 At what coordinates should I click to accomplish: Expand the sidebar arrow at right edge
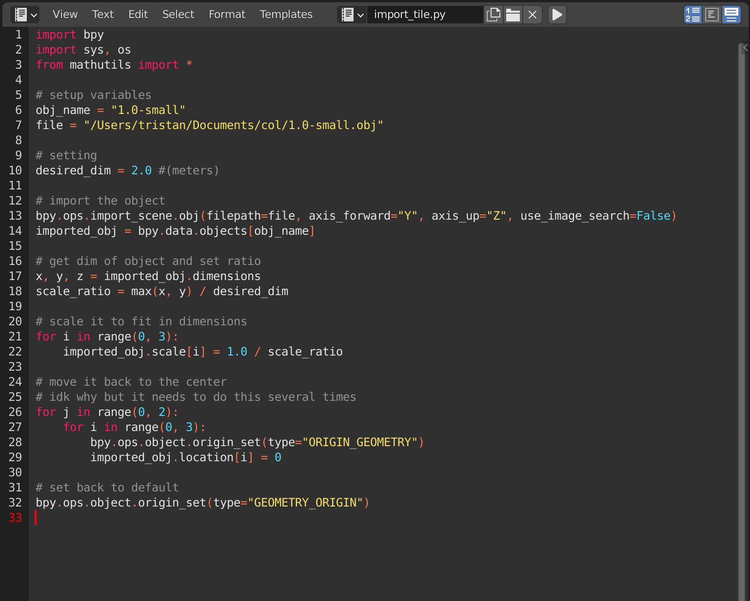point(746,48)
